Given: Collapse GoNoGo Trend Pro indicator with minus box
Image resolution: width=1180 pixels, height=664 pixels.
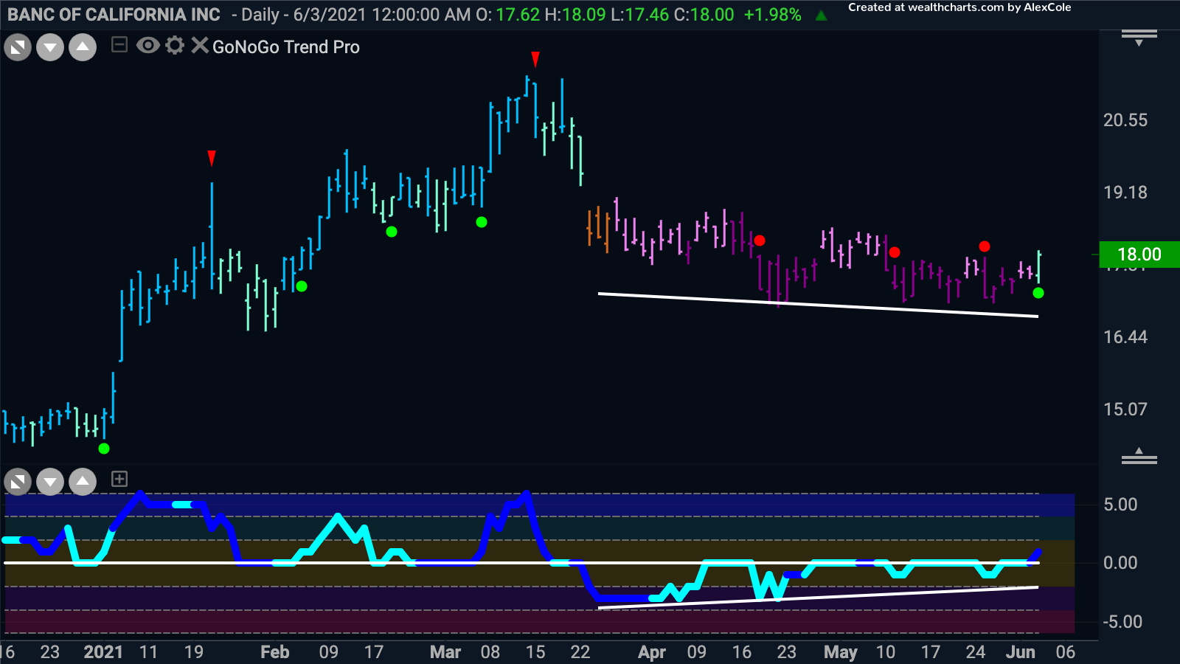Looking at the screenshot, I should click(x=119, y=46).
